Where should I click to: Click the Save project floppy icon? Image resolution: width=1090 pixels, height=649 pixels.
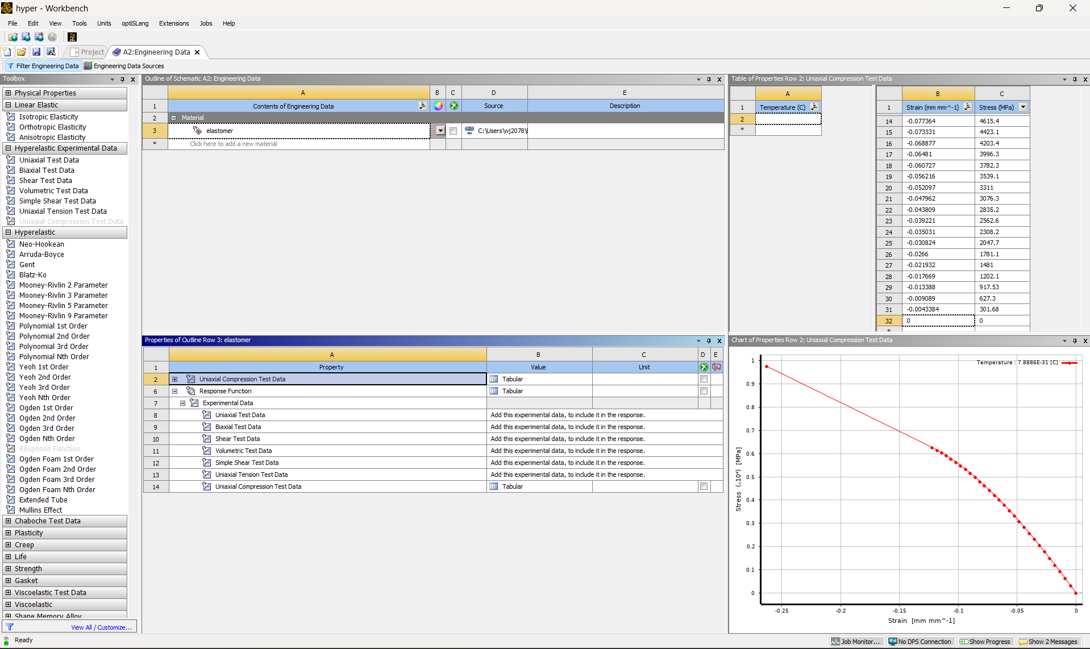[36, 52]
